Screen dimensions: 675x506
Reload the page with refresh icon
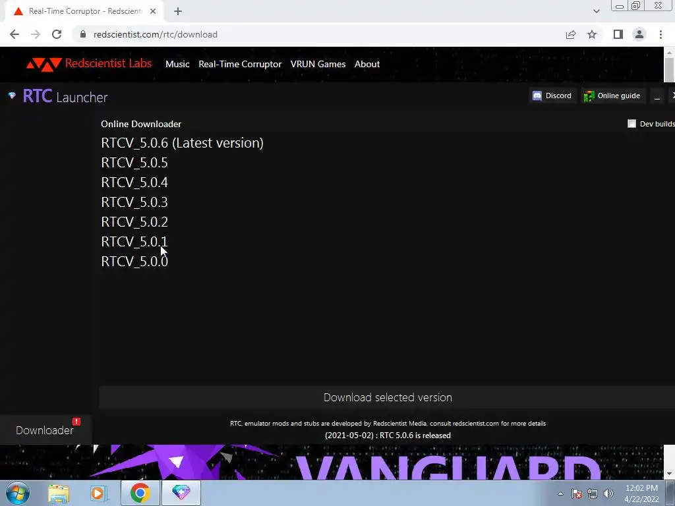[x=57, y=34]
